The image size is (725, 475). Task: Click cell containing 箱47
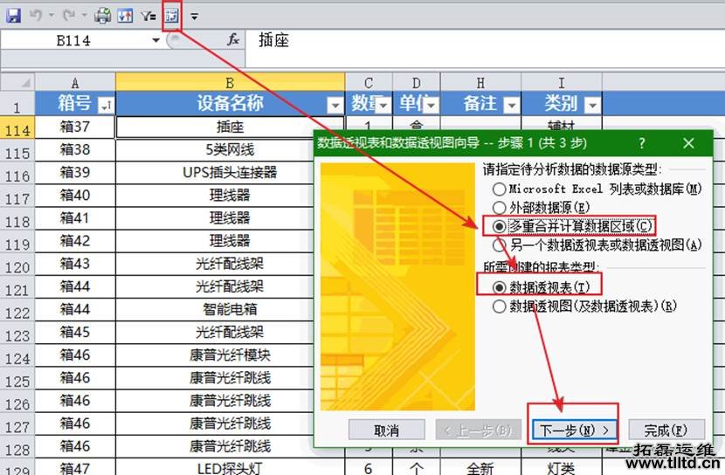point(75,468)
